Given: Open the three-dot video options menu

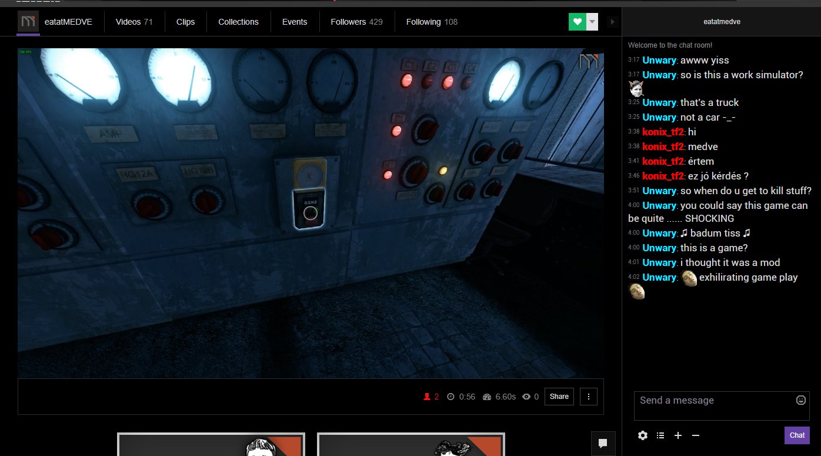Looking at the screenshot, I should pyautogui.click(x=589, y=397).
